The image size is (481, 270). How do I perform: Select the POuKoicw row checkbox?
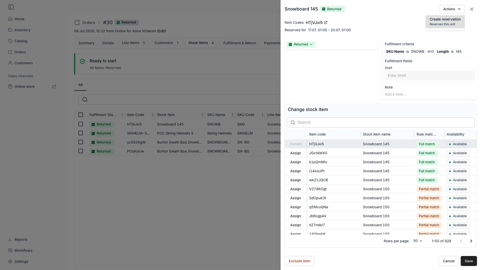click(x=81, y=151)
